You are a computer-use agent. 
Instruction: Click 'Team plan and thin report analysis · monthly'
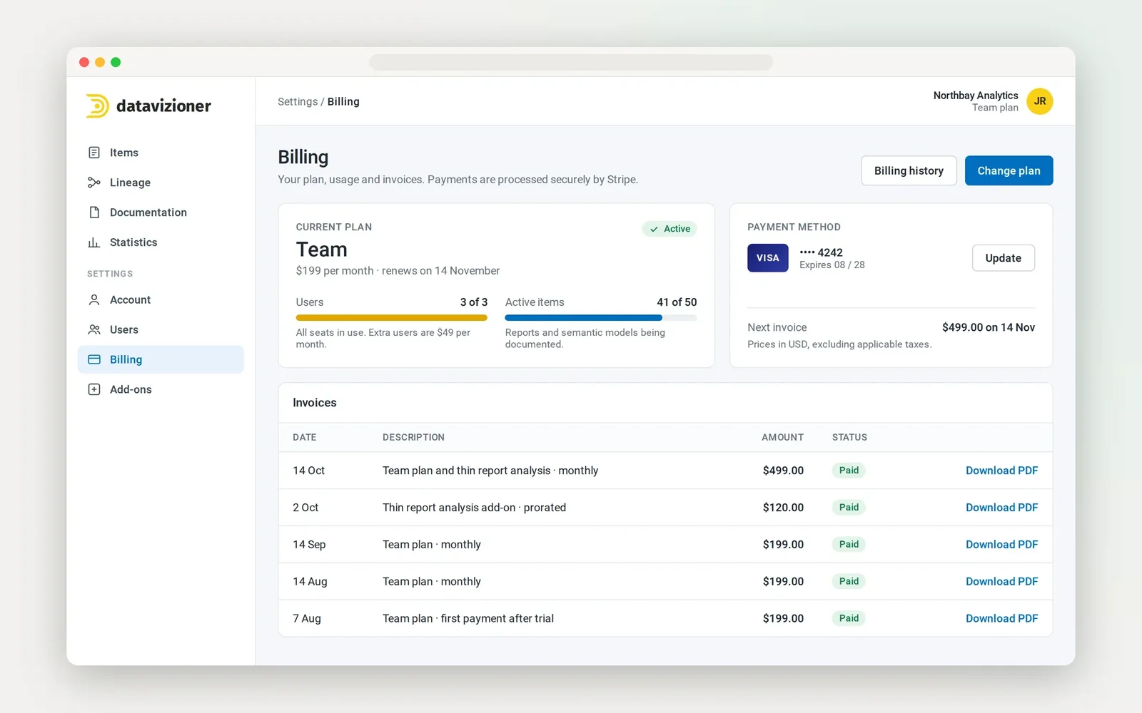point(490,471)
